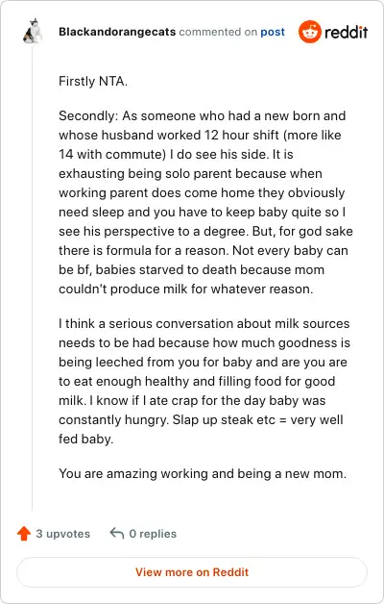Screen dimensions: 384x604
Task: Click the orange upvote arrow icon
Action: click(24, 534)
